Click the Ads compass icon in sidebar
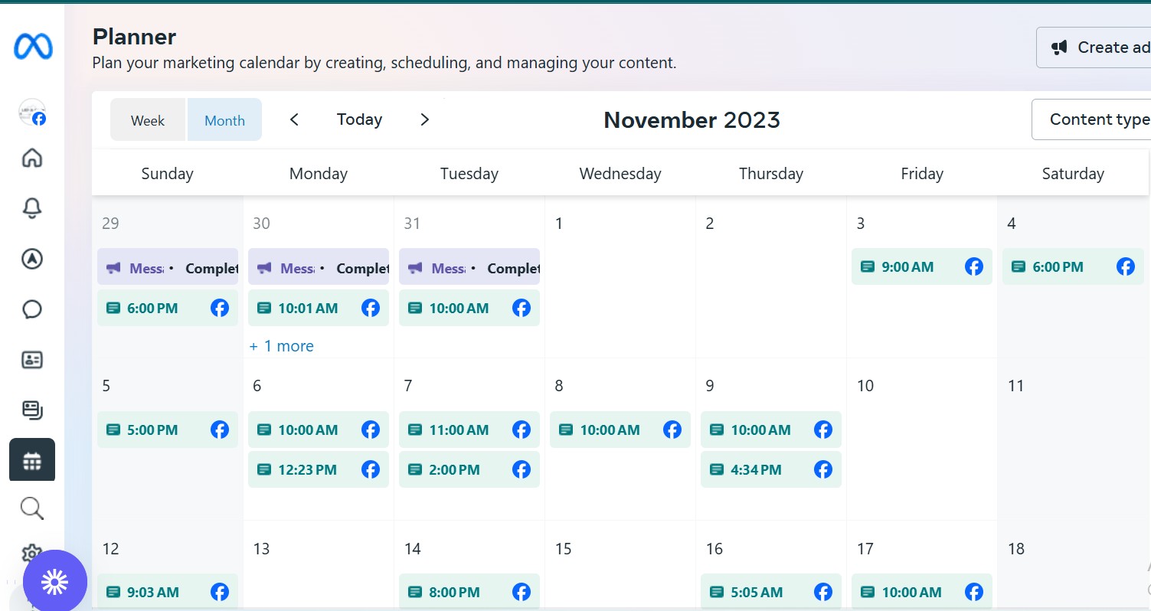The width and height of the screenshot is (1151, 611). 32,259
